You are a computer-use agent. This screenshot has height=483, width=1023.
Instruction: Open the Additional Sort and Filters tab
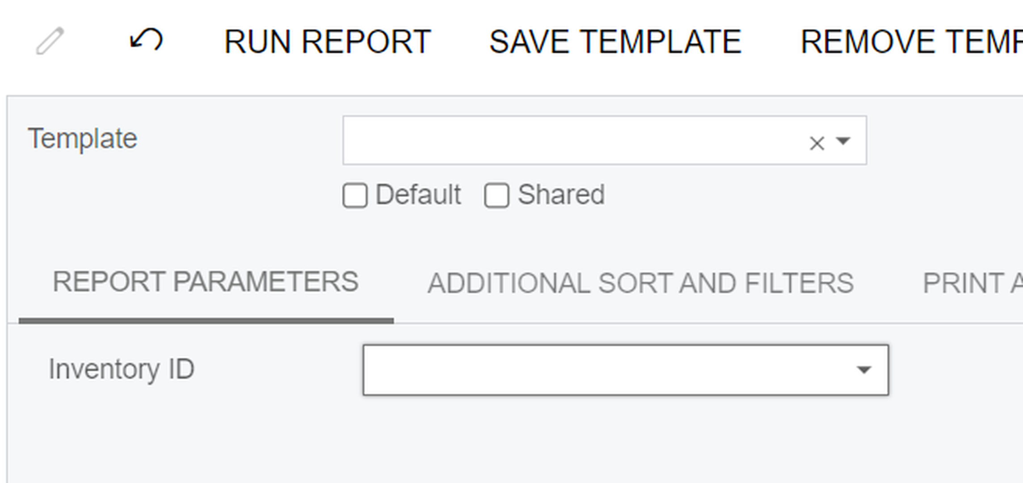click(640, 284)
